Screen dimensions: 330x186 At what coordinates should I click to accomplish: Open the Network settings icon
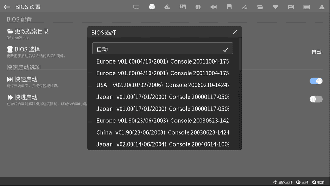245,7
